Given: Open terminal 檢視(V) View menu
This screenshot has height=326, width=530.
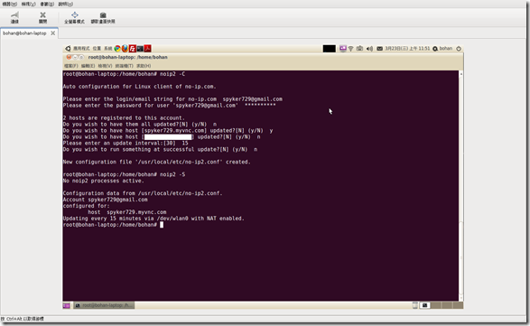Looking at the screenshot, I should (105, 66).
